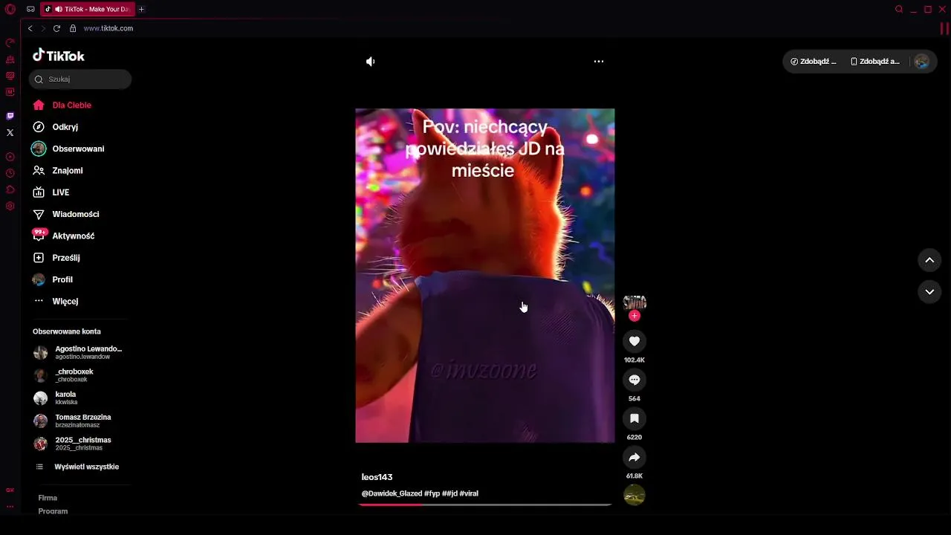This screenshot has height=535, width=951.
Task: Open browser settings gear in sidebar
Action: click(x=10, y=206)
